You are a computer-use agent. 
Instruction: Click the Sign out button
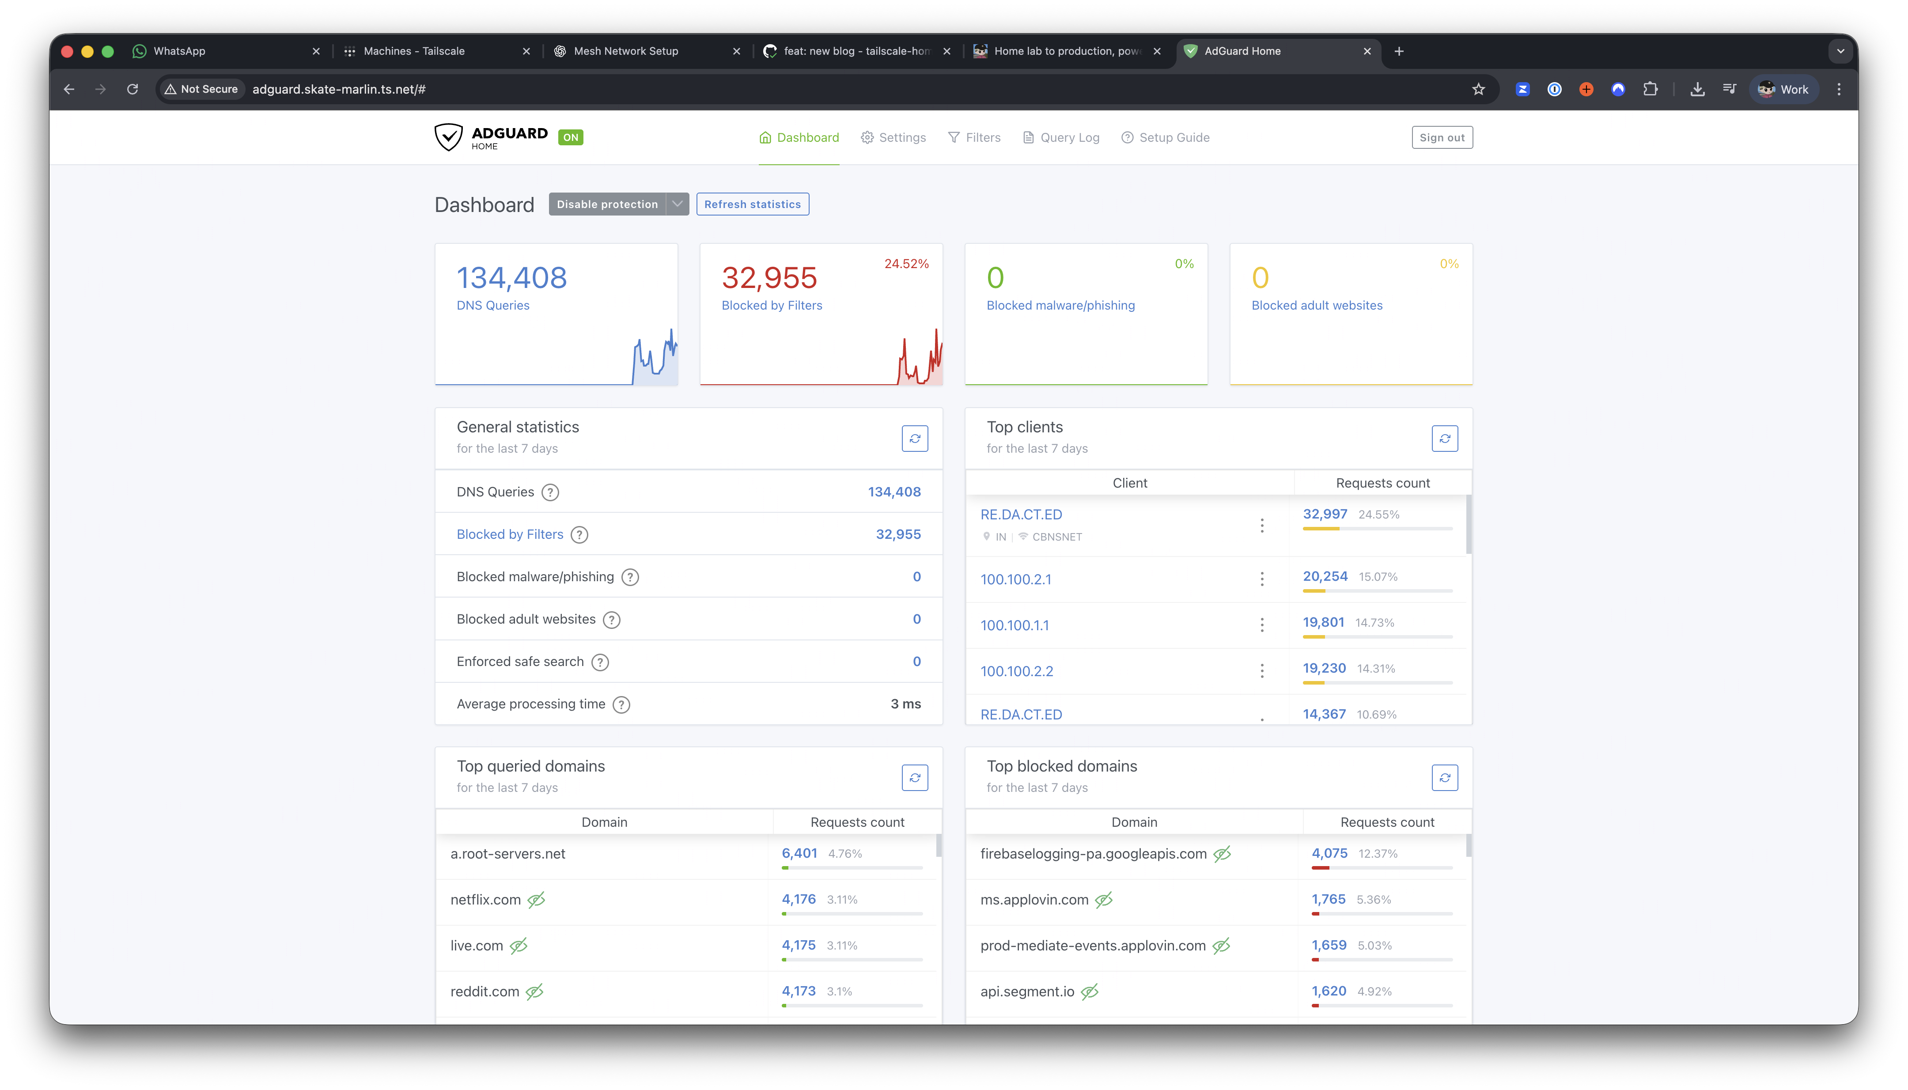[x=1442, y=138]
